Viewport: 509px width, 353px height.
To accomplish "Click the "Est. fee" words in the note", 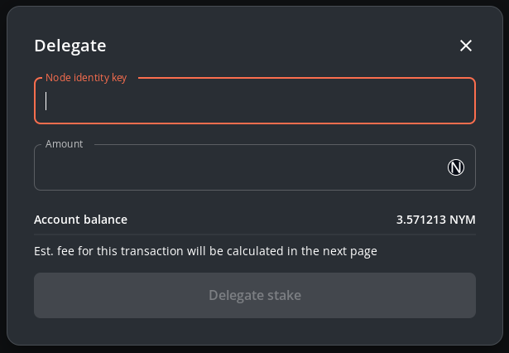I will click(x=53, y=251).
